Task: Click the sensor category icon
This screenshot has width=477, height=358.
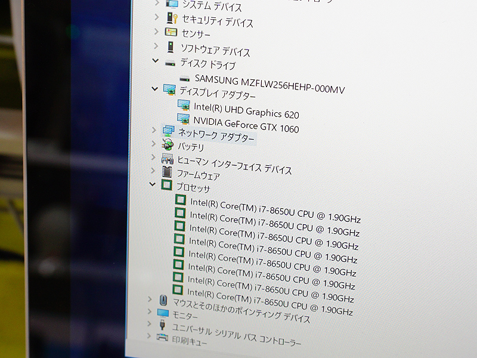Action: (171, 32)
